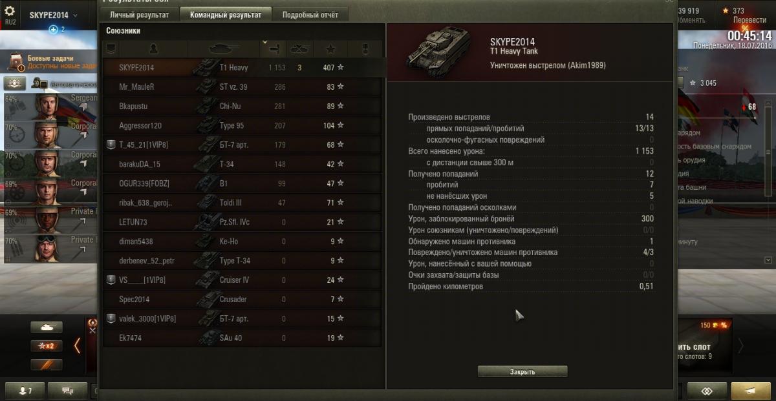Switch to Подробный отчёт tab
Viewport: 776px width, 401px height.
click(310, 15)
